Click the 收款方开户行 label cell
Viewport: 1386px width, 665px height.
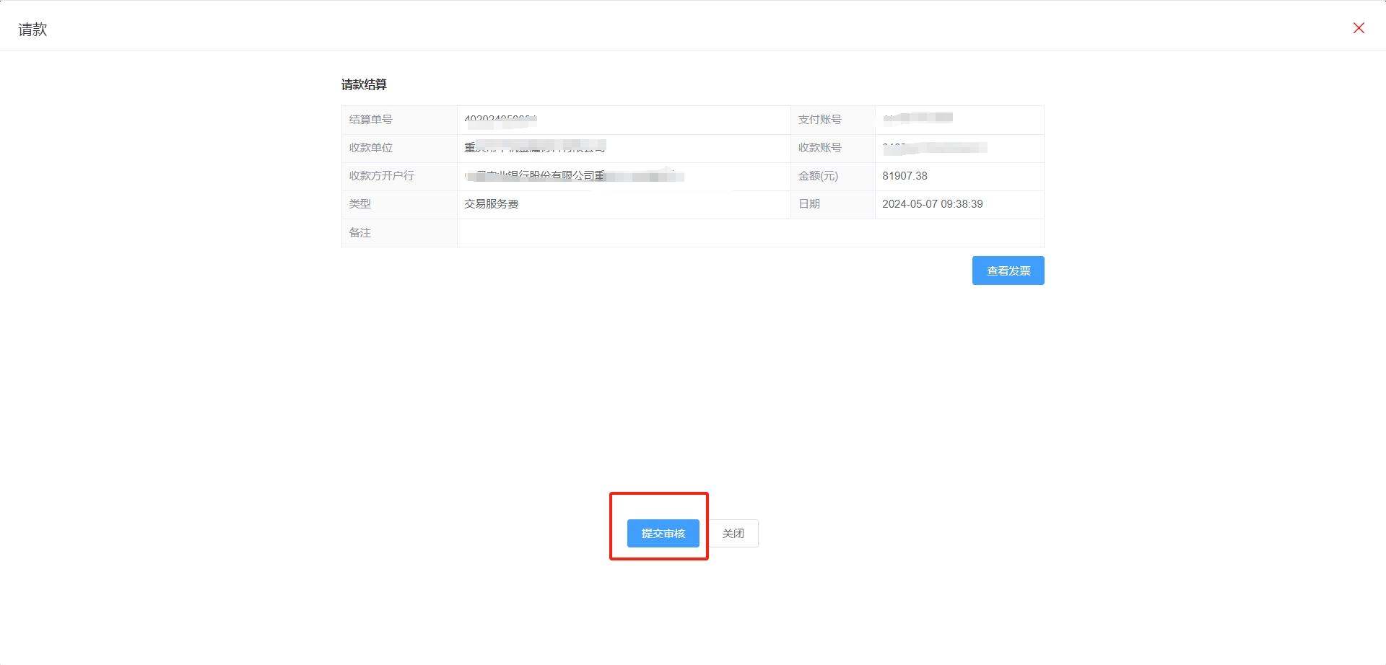(x=381, y=176)
